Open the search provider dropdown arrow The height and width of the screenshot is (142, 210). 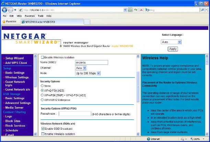tap(206, 10)
